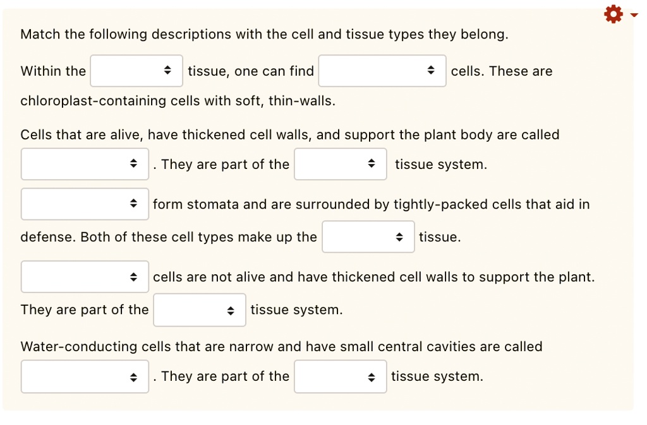Screen dimensions: 647x425
Task: Click the arrow icon in the "make up the" tissue selector
Action: point(401,236)
